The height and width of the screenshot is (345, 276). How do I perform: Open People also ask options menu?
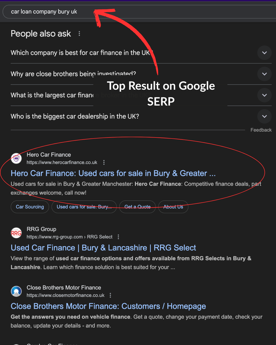(x=79, y=34)
